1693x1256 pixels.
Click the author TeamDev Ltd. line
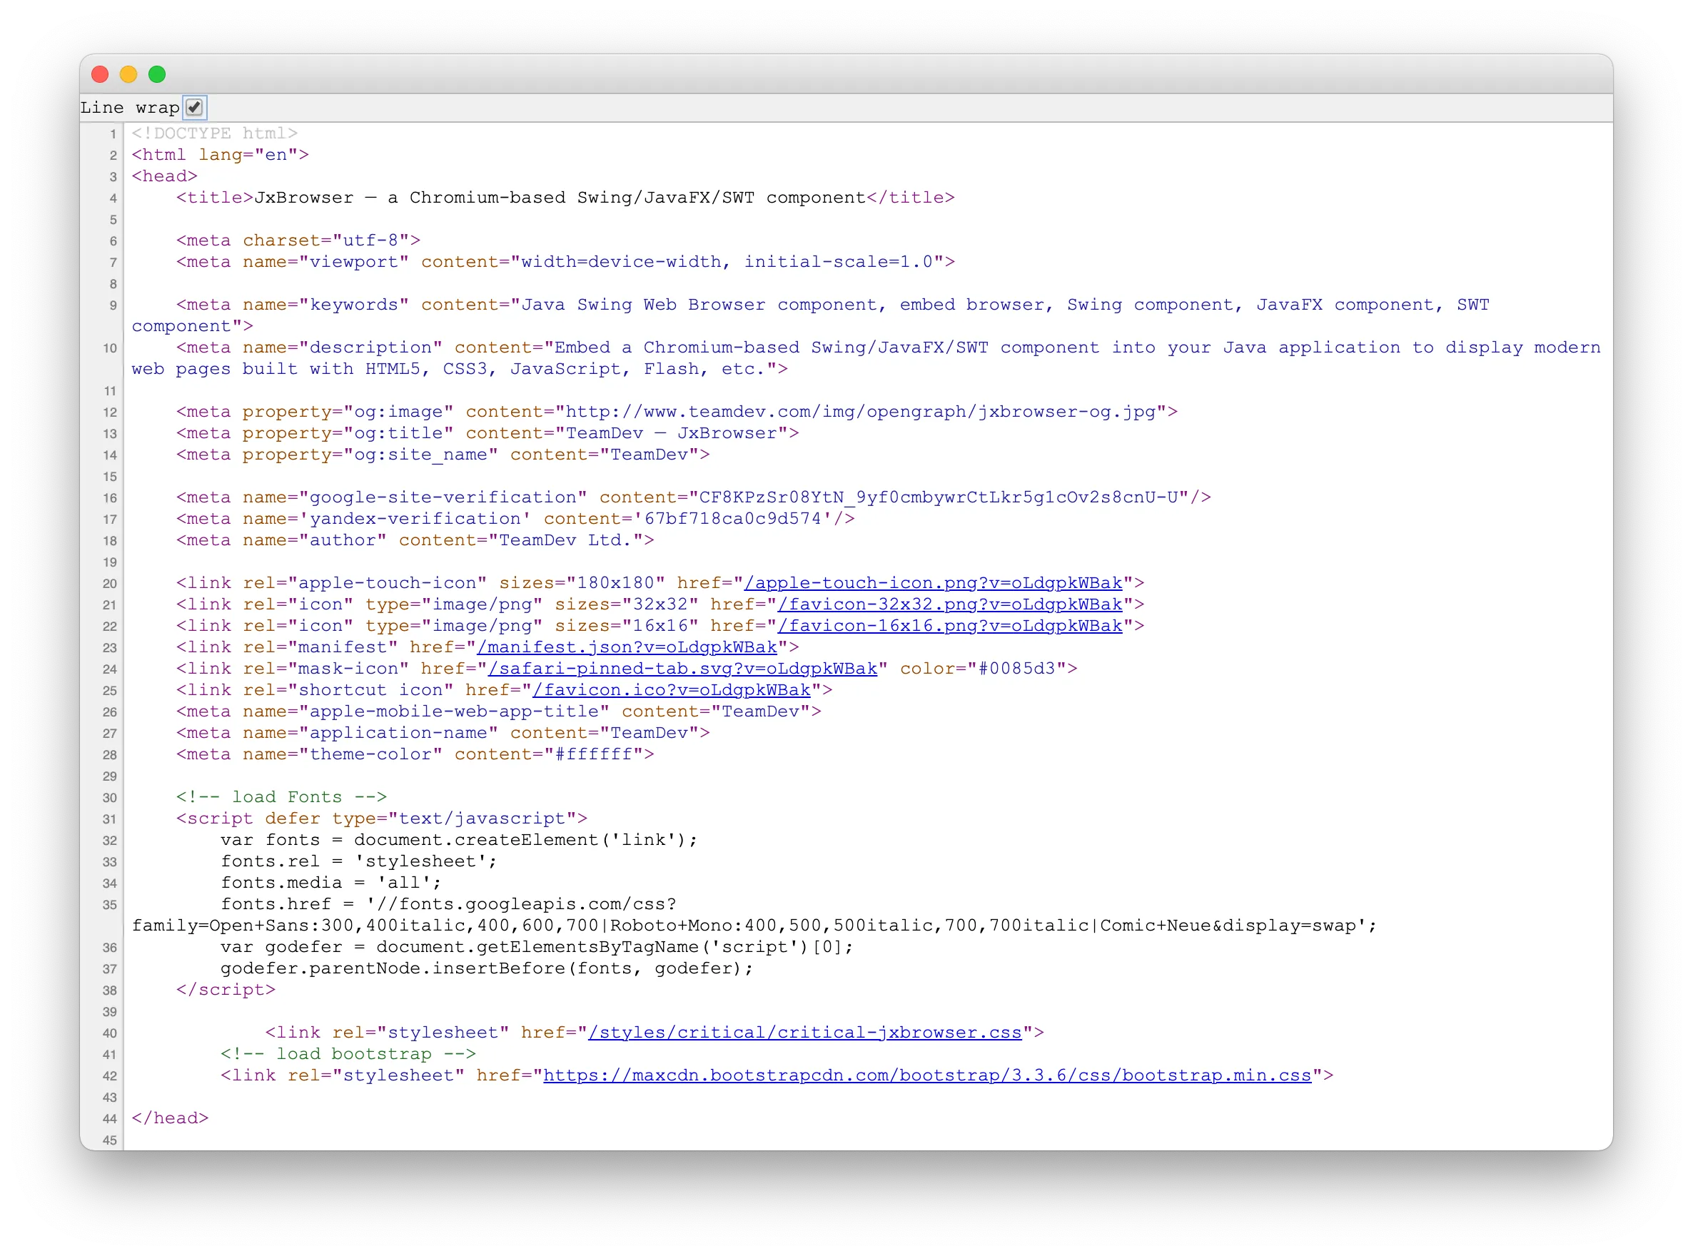[x=415, y=540]
